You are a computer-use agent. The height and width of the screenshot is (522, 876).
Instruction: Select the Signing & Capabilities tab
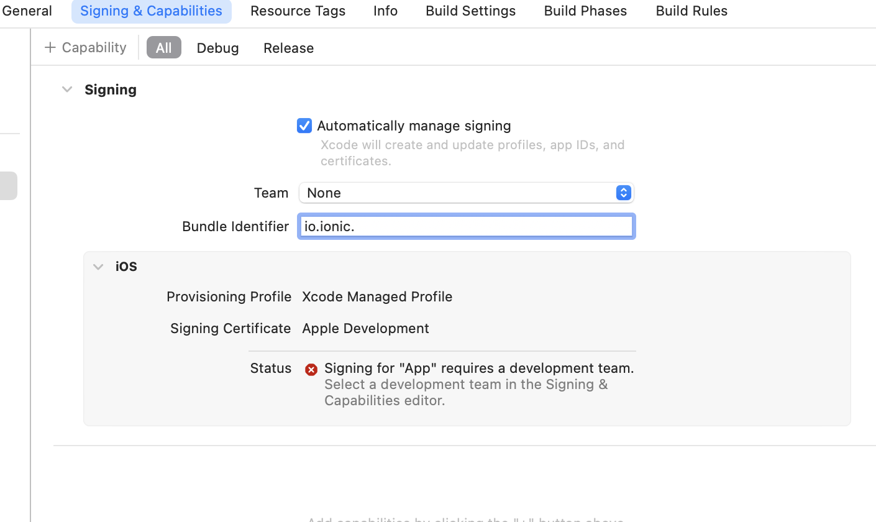(x=151, y=11)
